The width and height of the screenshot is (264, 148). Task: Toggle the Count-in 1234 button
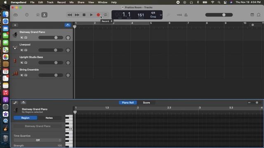click(x=179, y=15)
